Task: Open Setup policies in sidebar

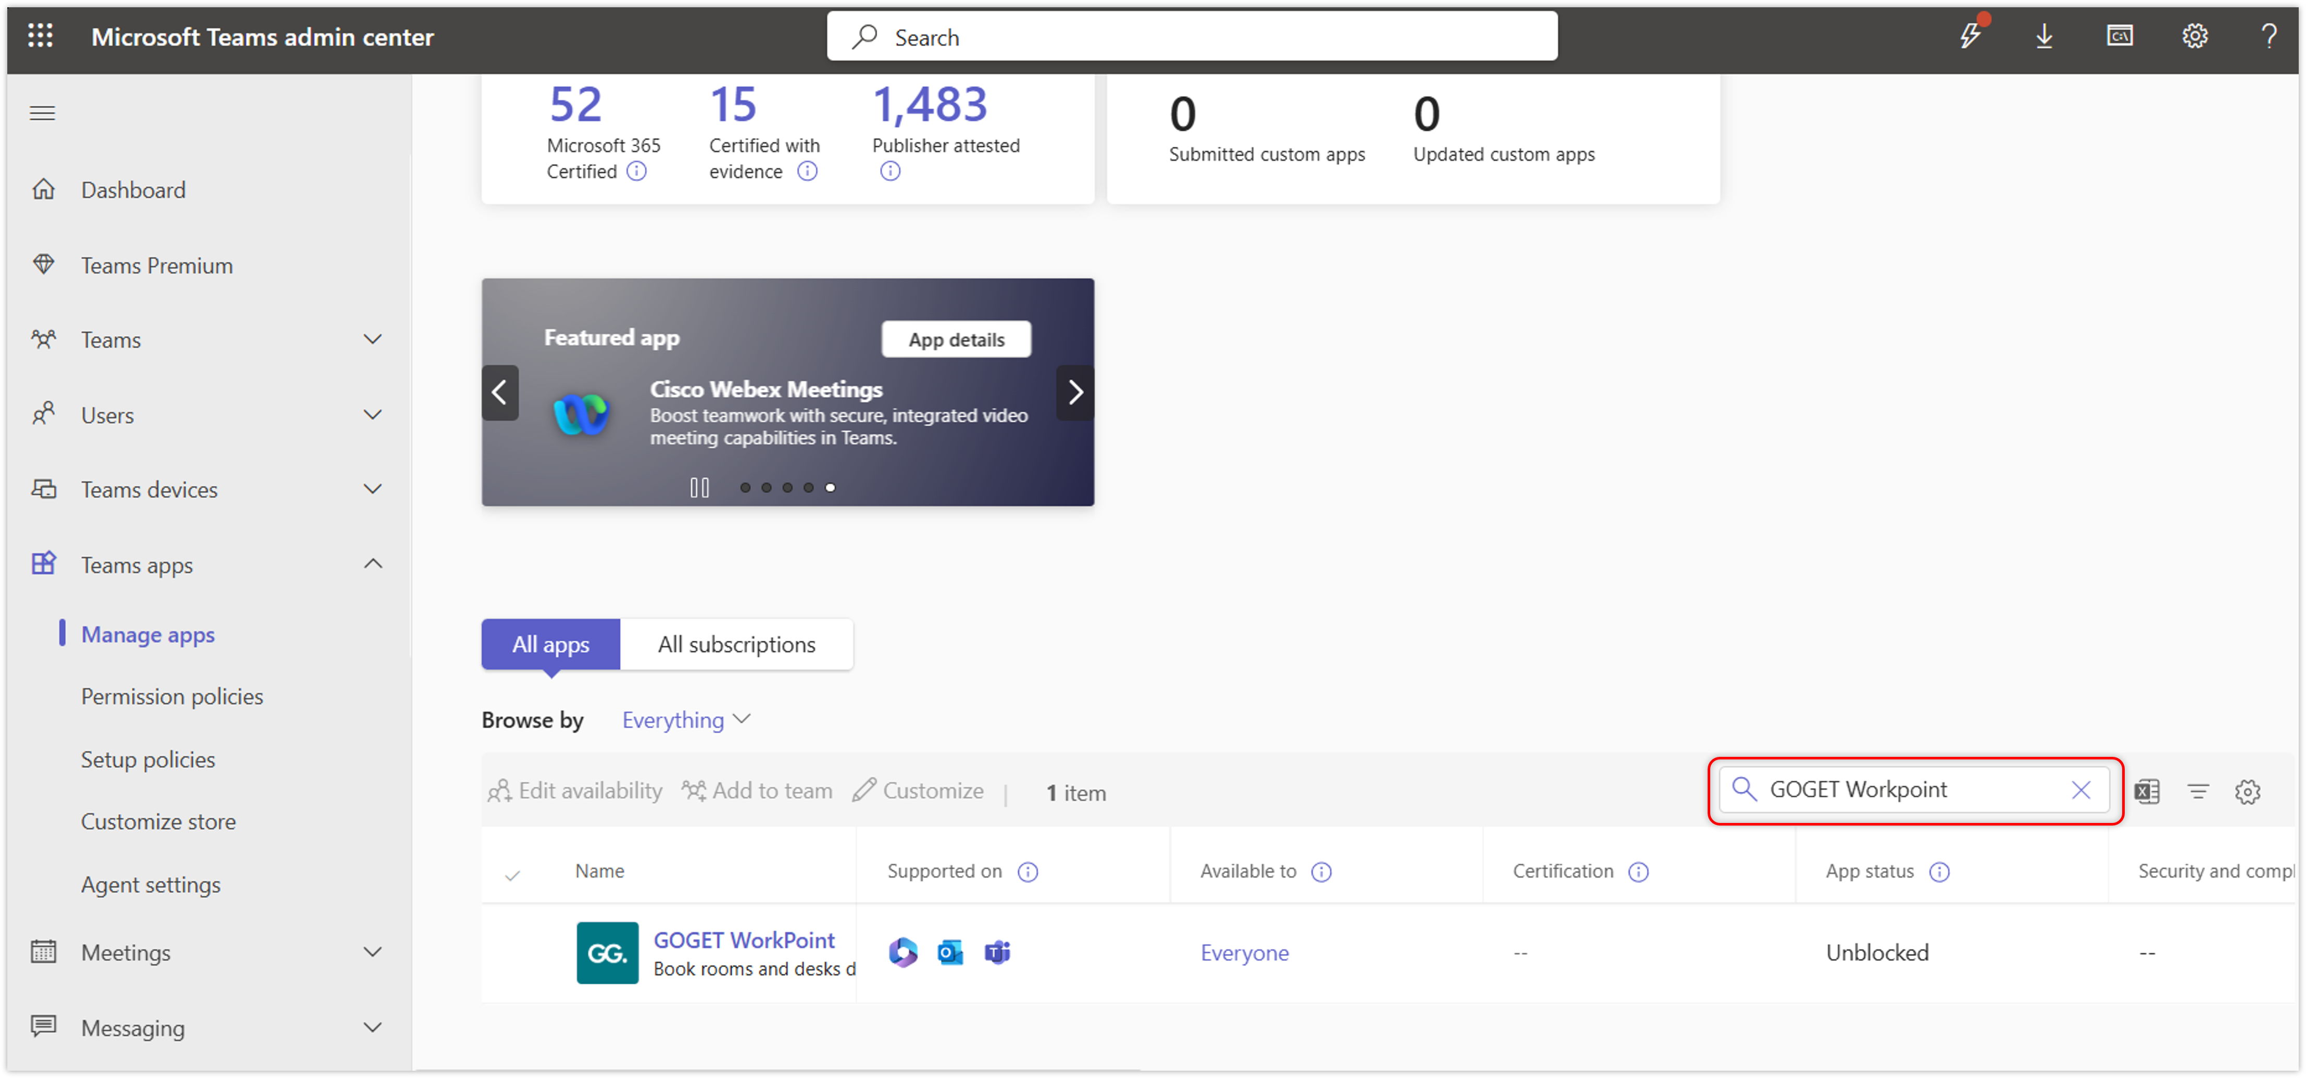Action: [x=148, y=758]
